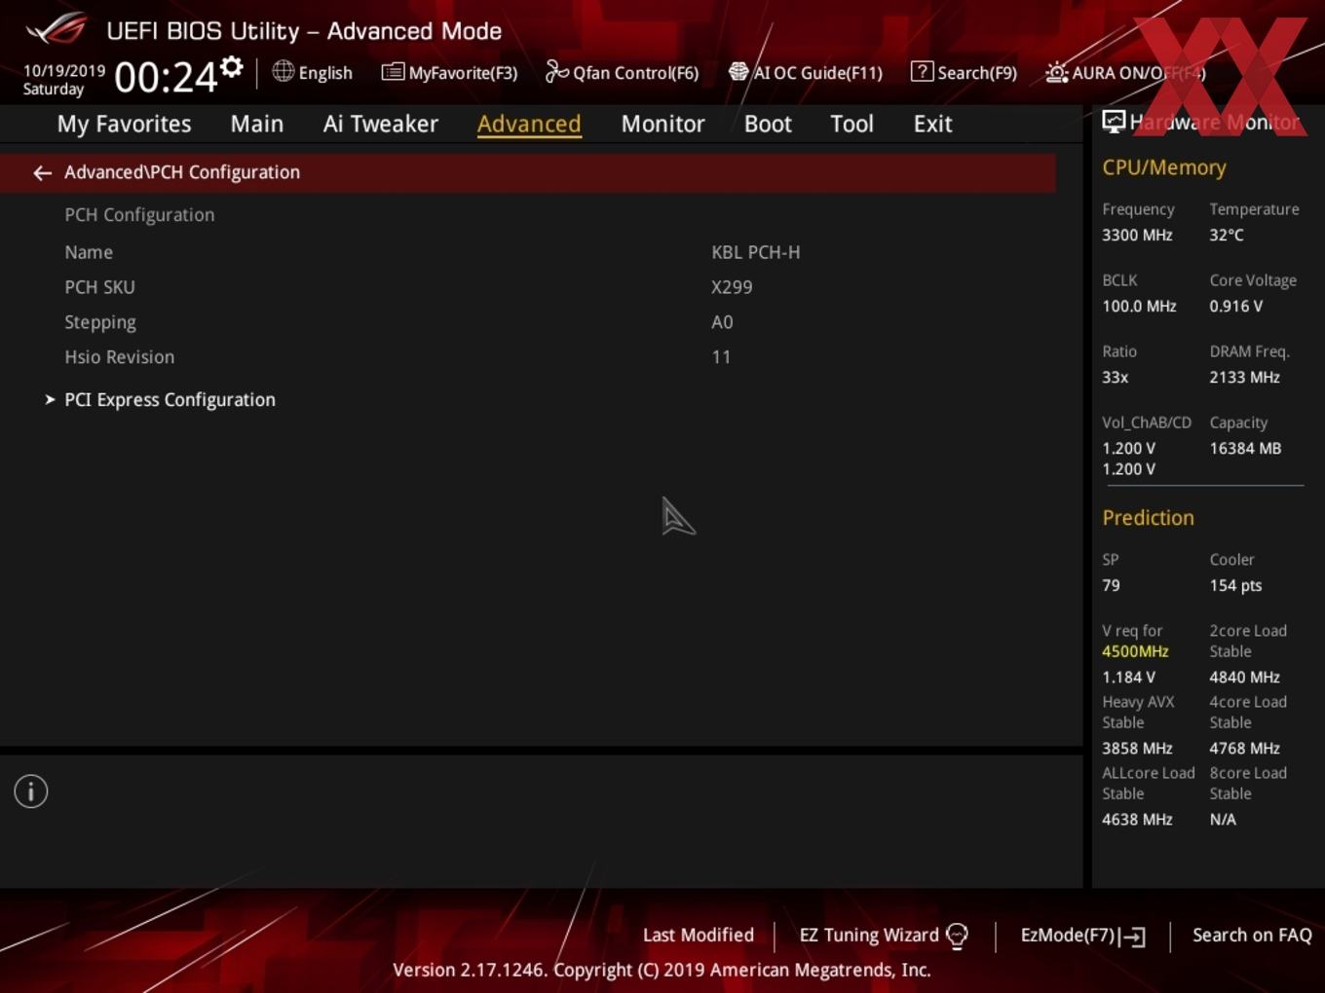1325x993 pixels.
Task: Click the SP value 79
Action: (x=1111, y=586)
